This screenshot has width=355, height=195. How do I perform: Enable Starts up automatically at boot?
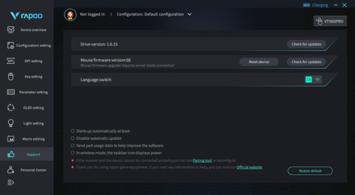73,131
